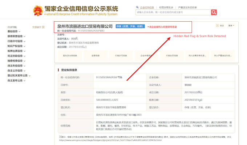Click the 营业执照信息 section heading

tap(69, 70)
